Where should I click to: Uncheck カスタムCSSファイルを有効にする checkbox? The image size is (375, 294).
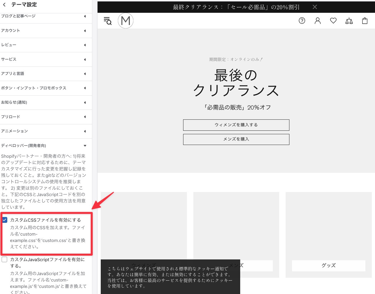coord(5,220)
